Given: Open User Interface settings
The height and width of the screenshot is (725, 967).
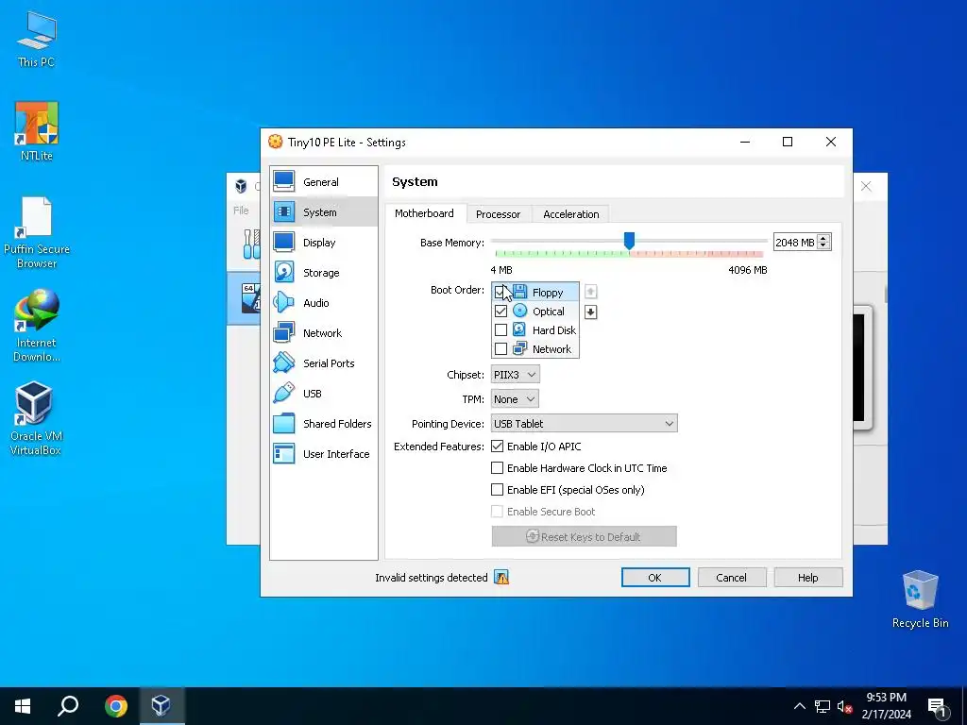Looking at the screenshot, I should pyautogui.click(x=323, y=454).
